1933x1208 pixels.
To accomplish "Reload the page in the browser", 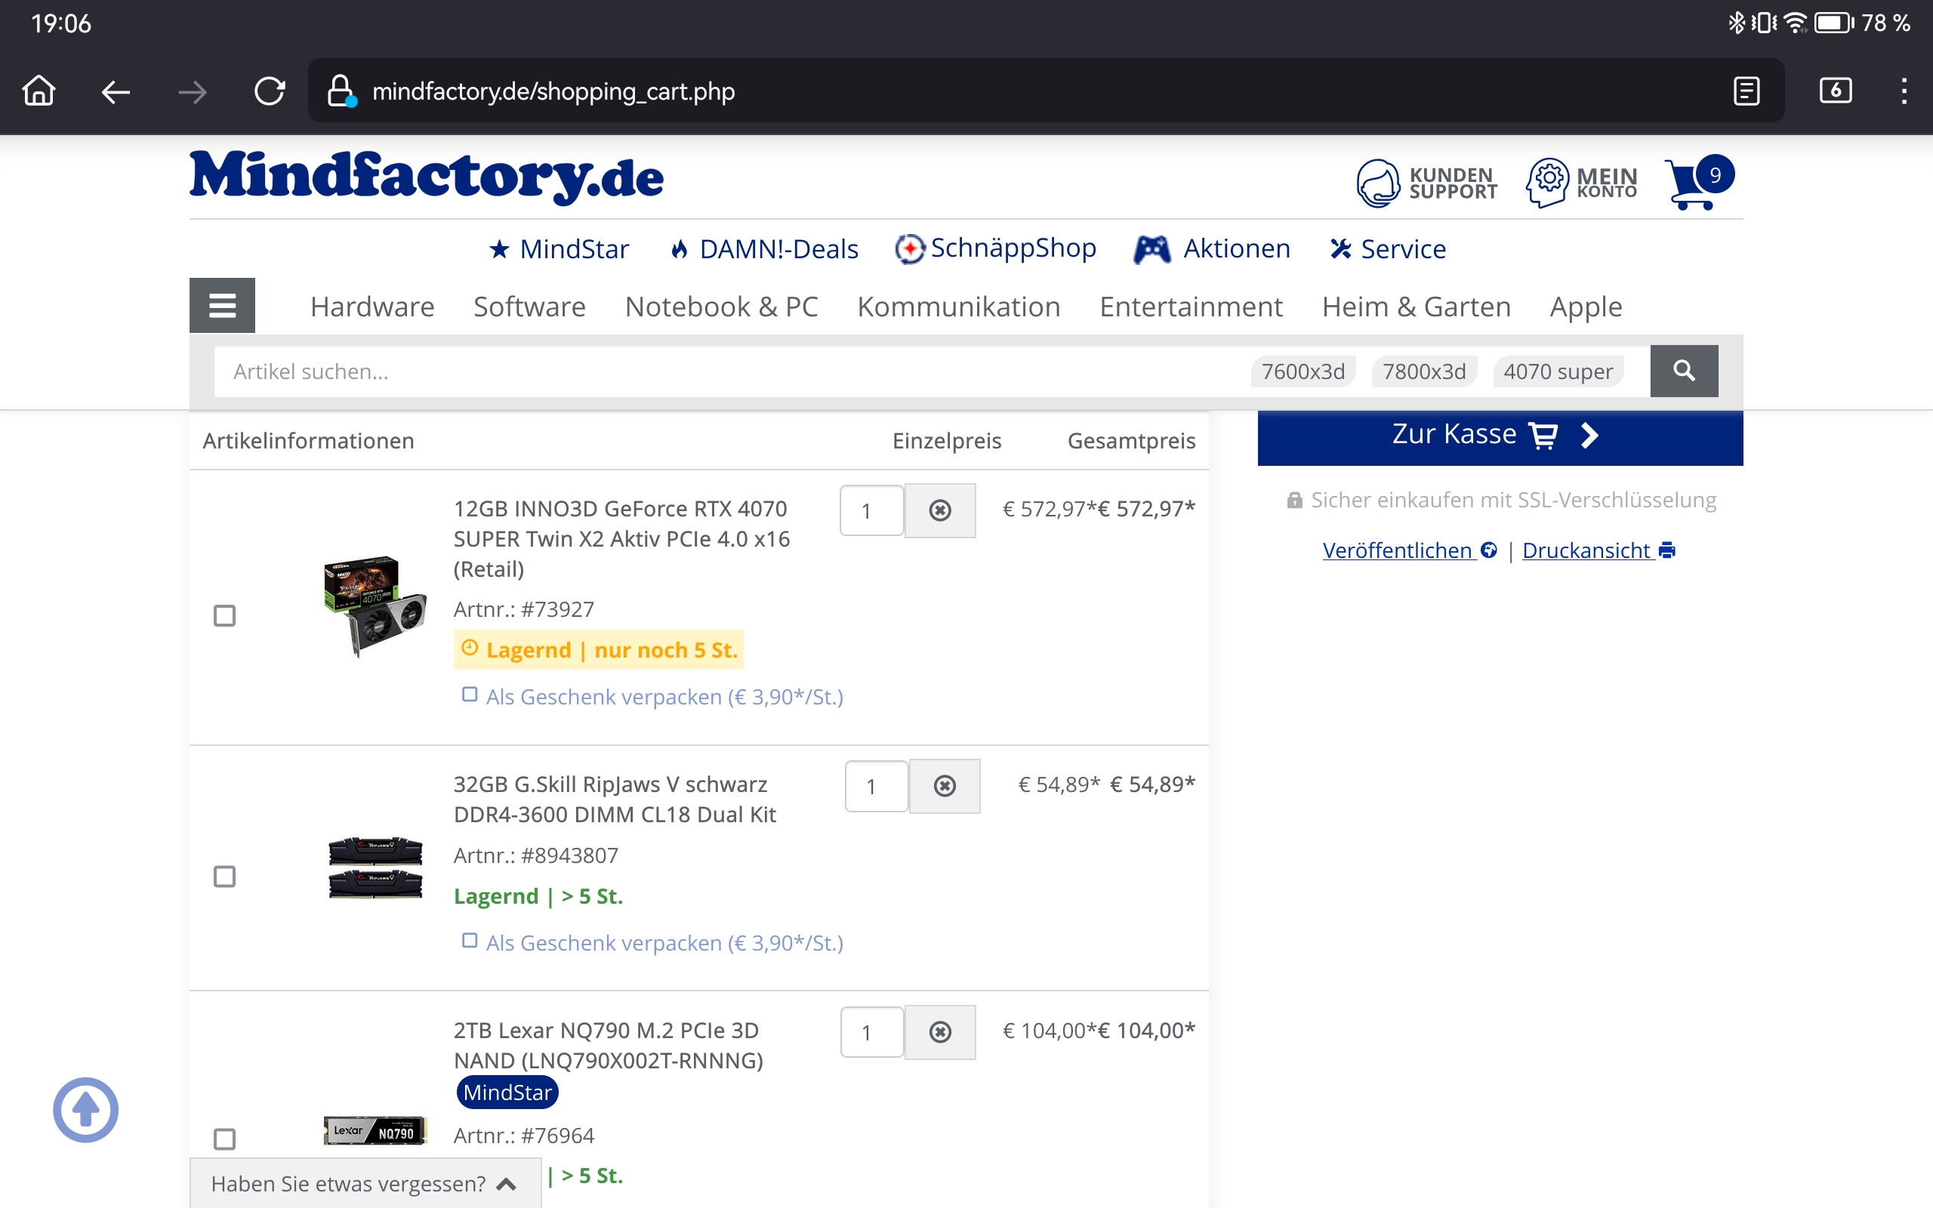I will pos(269,91).
